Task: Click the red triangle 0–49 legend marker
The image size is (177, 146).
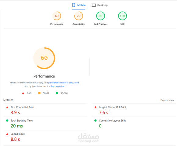Action: (23, 93)
